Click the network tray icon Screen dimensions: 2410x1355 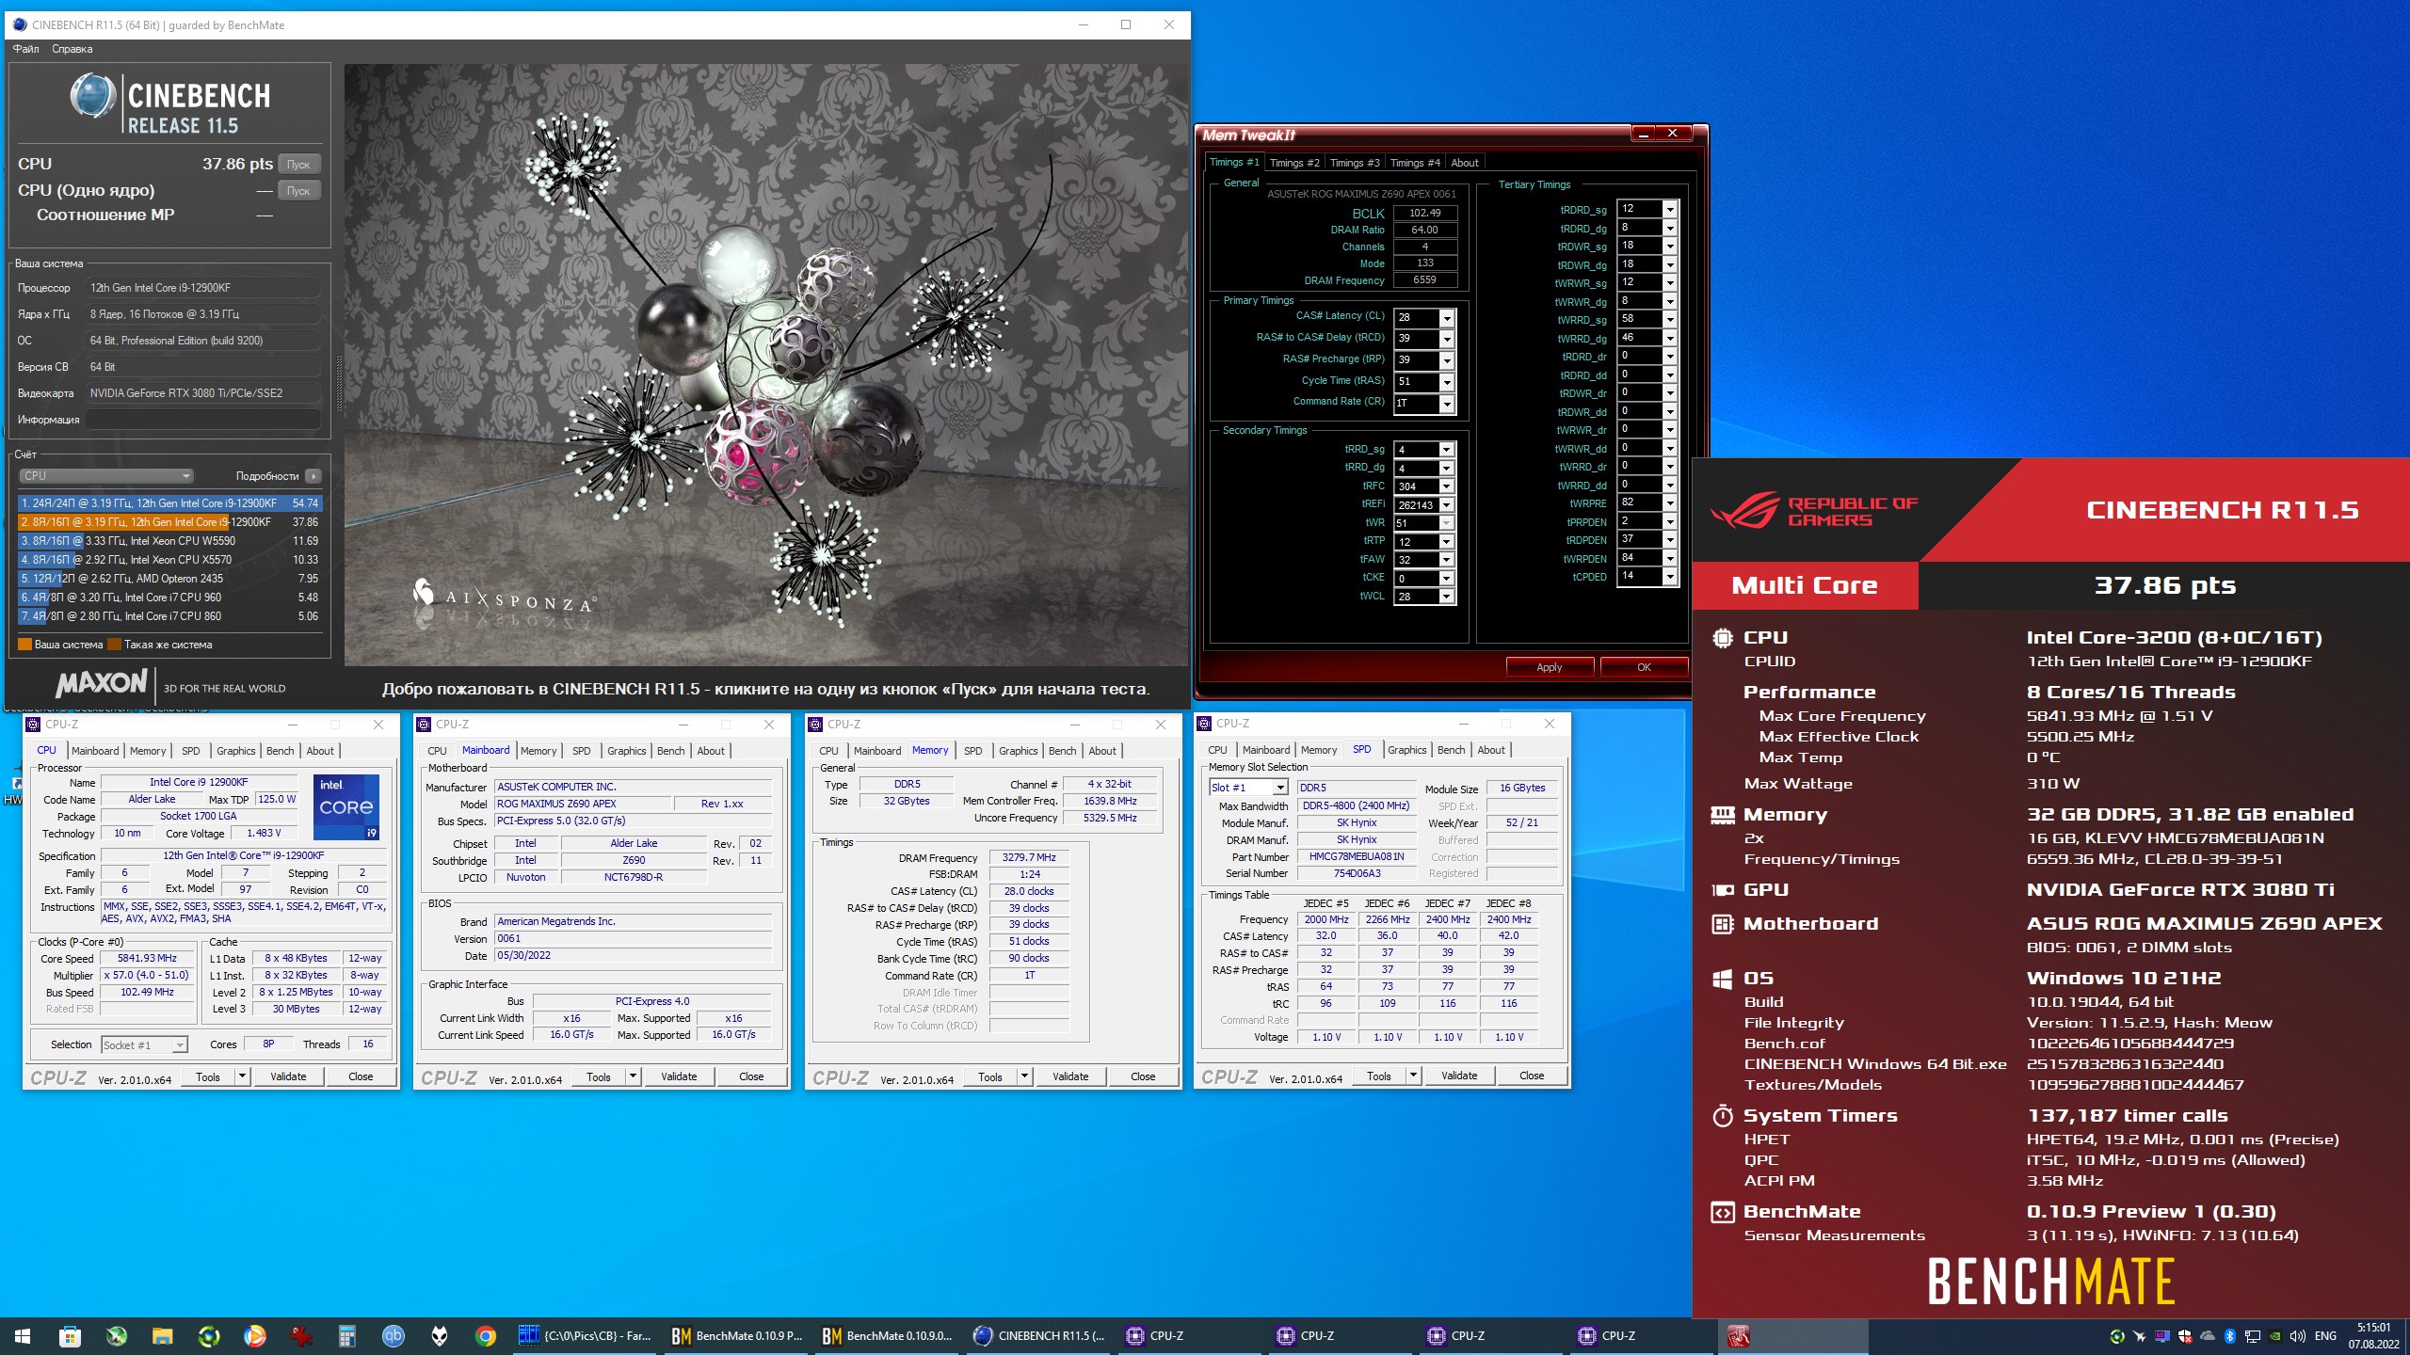click(2252, 1336)
